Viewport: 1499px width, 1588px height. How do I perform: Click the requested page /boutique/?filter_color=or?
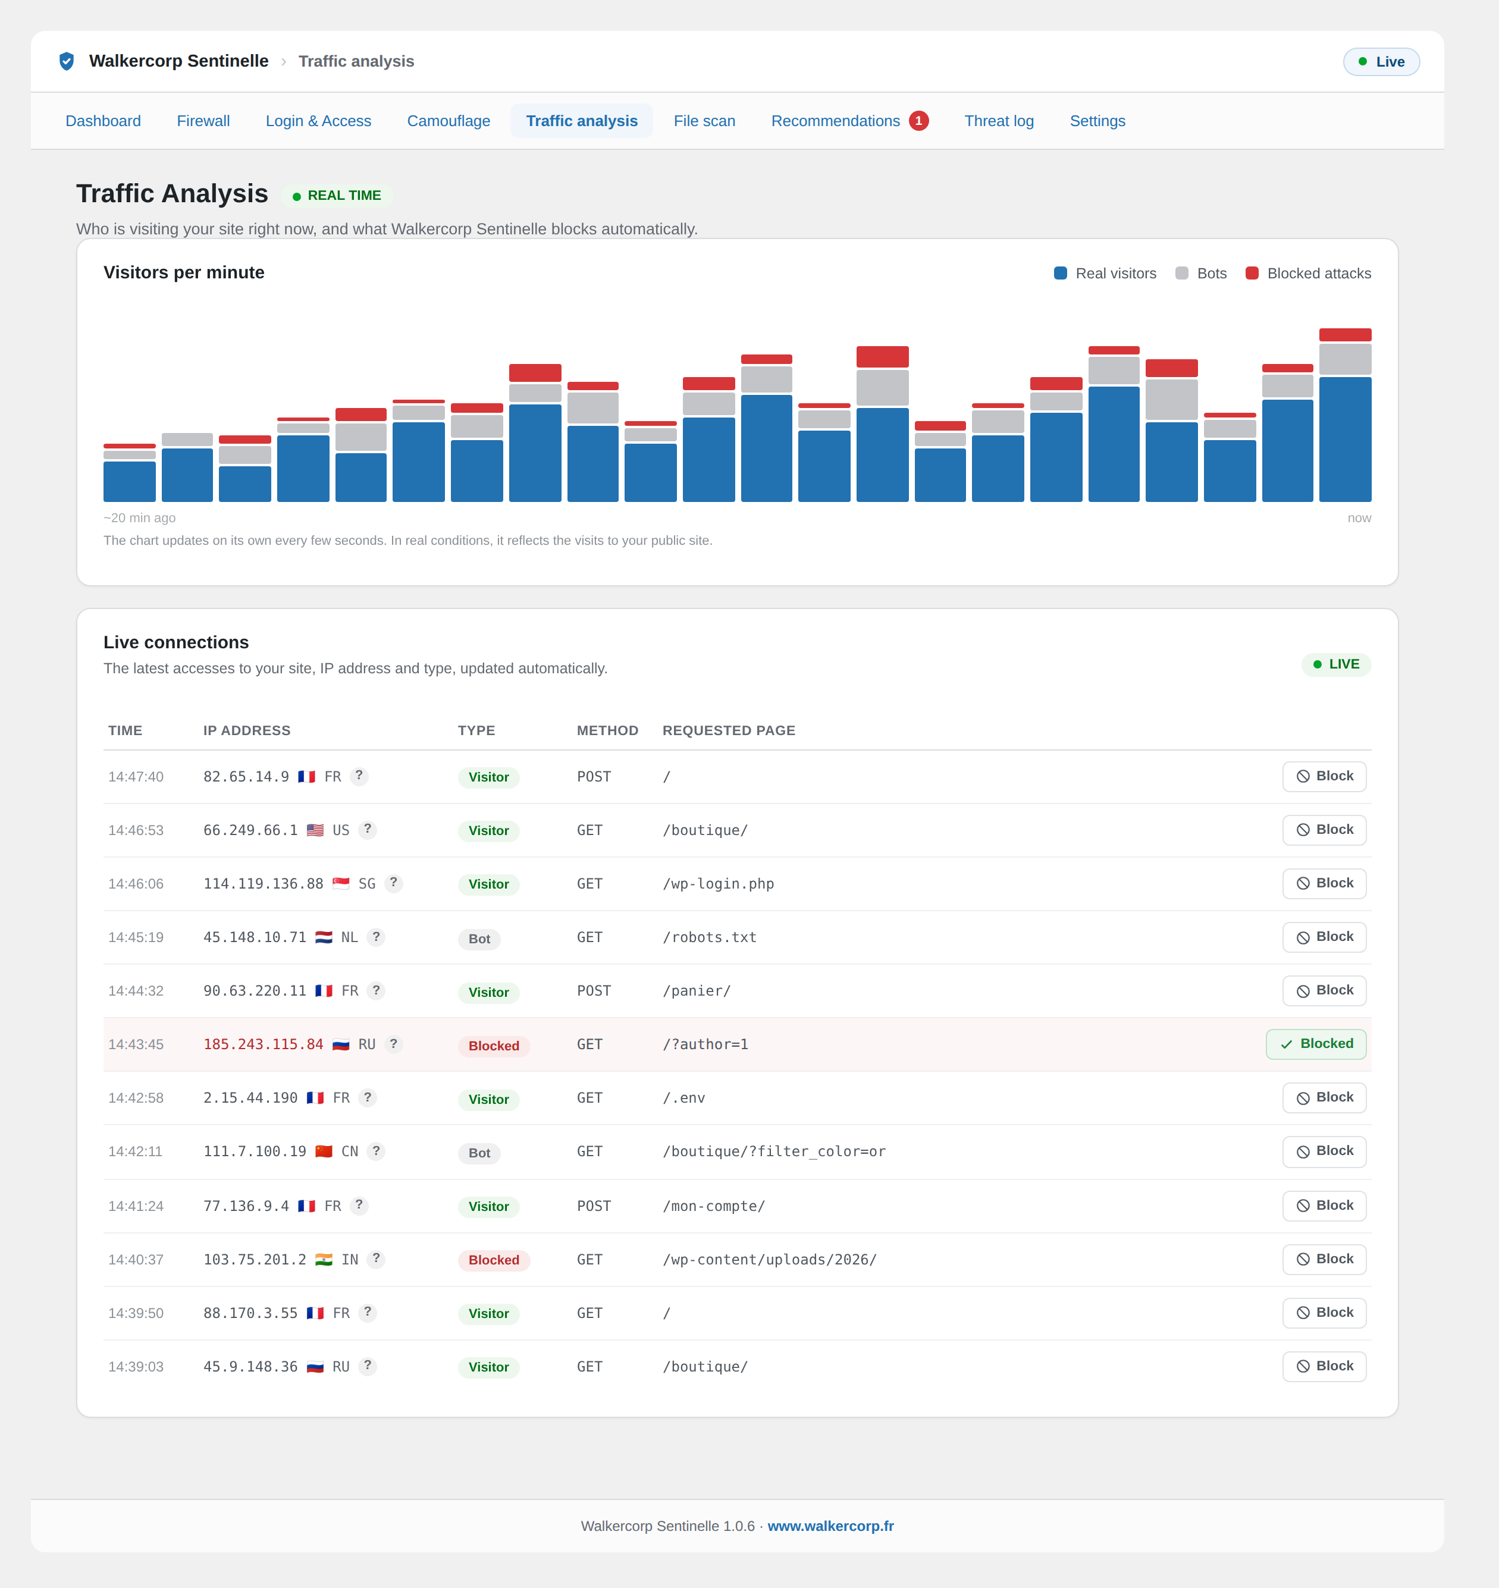coord(774,1151)
